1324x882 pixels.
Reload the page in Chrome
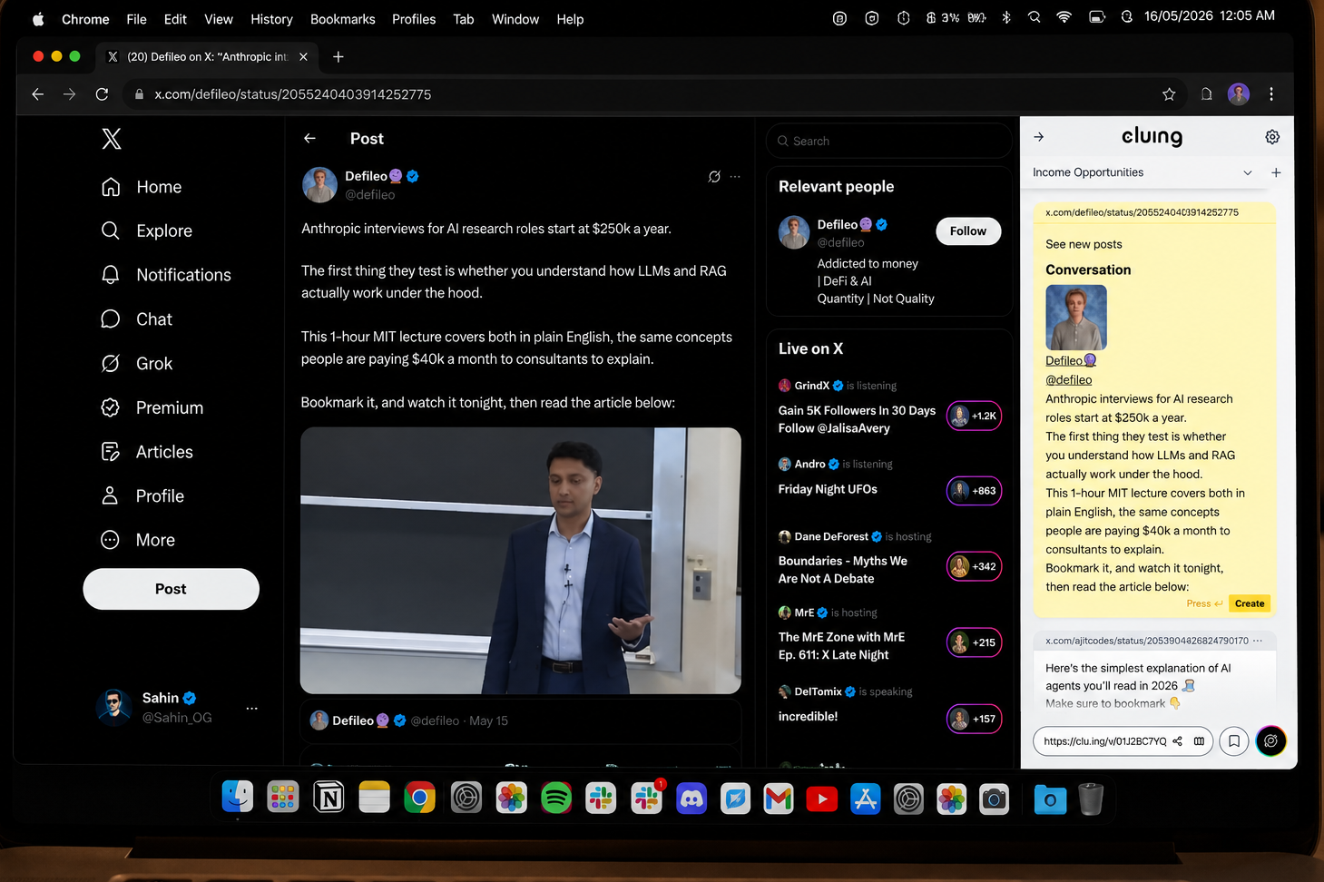coord(102,94)
